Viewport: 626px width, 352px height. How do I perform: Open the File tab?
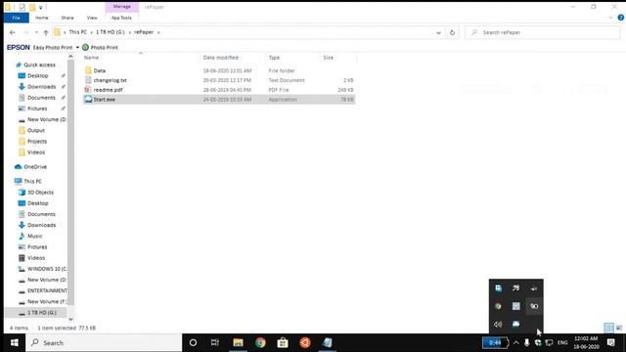coord(16,18)
